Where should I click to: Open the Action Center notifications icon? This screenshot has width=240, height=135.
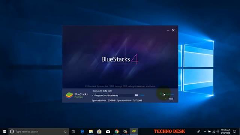(x=234, y=132)
